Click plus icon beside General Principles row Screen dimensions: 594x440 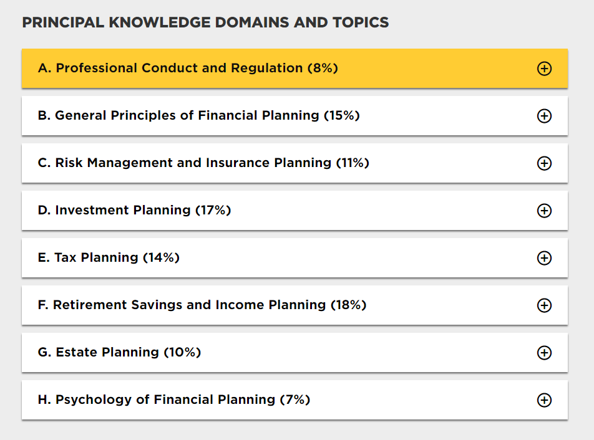coord(544,116)
